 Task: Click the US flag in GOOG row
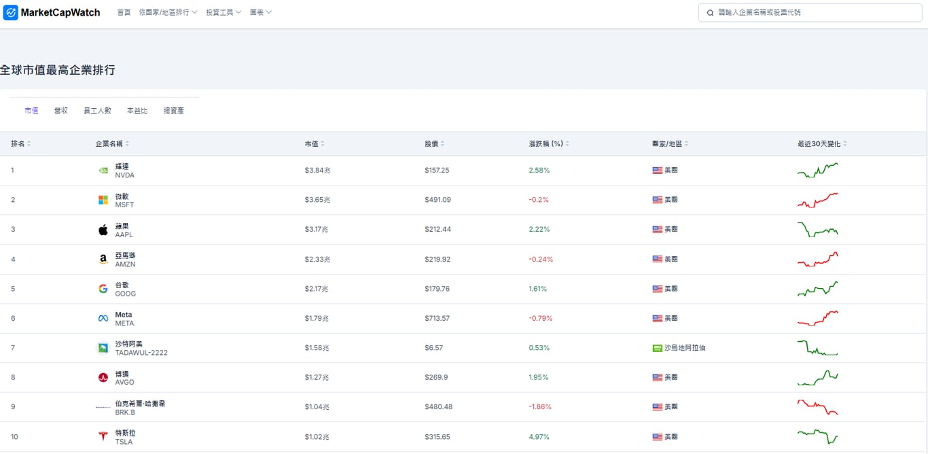[657, 289]
